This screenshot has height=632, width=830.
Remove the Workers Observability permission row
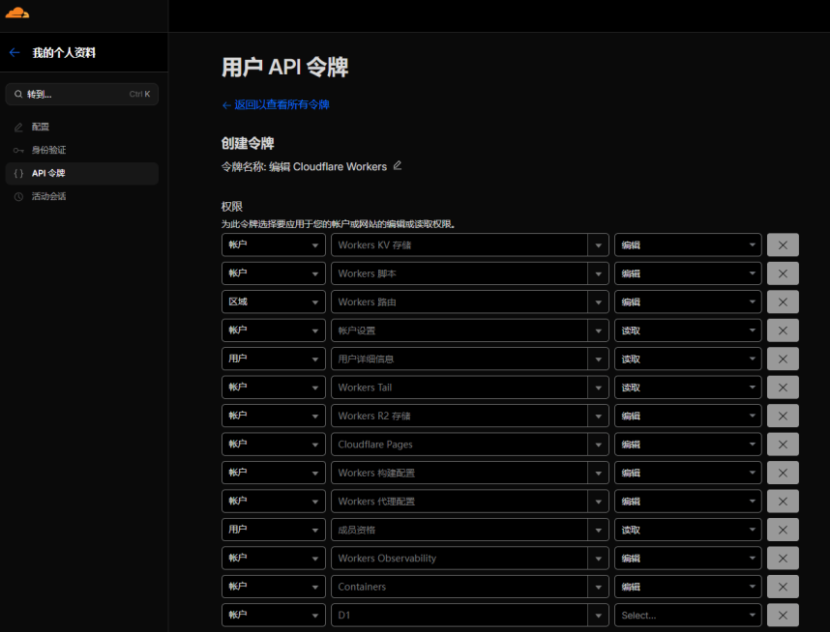coord(783,559)
